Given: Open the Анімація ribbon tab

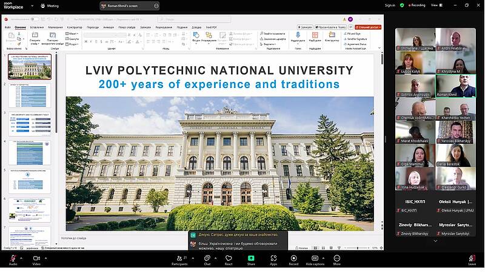Looking at the screenshot, I should pyautogui.click(x=109, y=27).
